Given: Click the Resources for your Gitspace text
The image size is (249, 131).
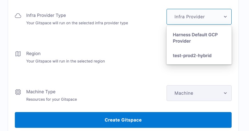Looking at the screenshot, I should pos(52,99).
